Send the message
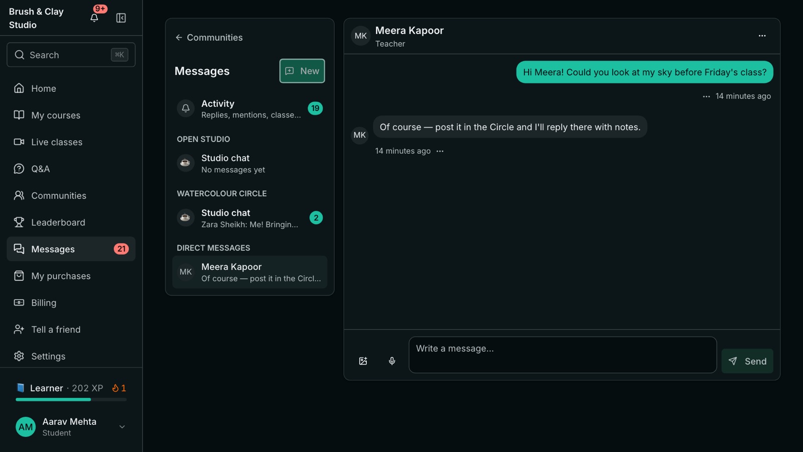Image resolution: width=803 pixels, height=452 pixels. click(x=747, y=361)
